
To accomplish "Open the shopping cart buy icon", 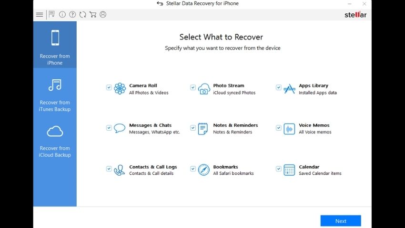I will [93, 14].
